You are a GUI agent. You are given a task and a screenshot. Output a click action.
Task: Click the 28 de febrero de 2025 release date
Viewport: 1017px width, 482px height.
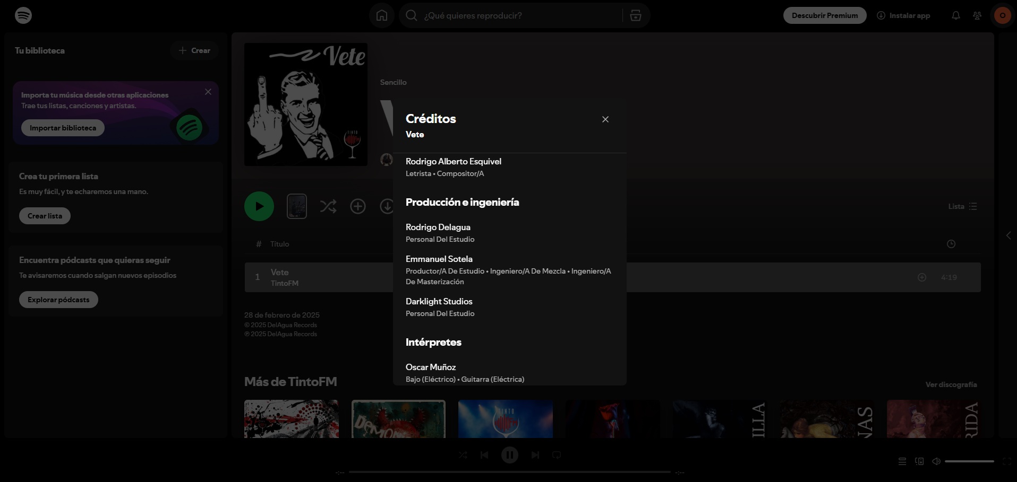pyautogui.click(x=282, y=315)
